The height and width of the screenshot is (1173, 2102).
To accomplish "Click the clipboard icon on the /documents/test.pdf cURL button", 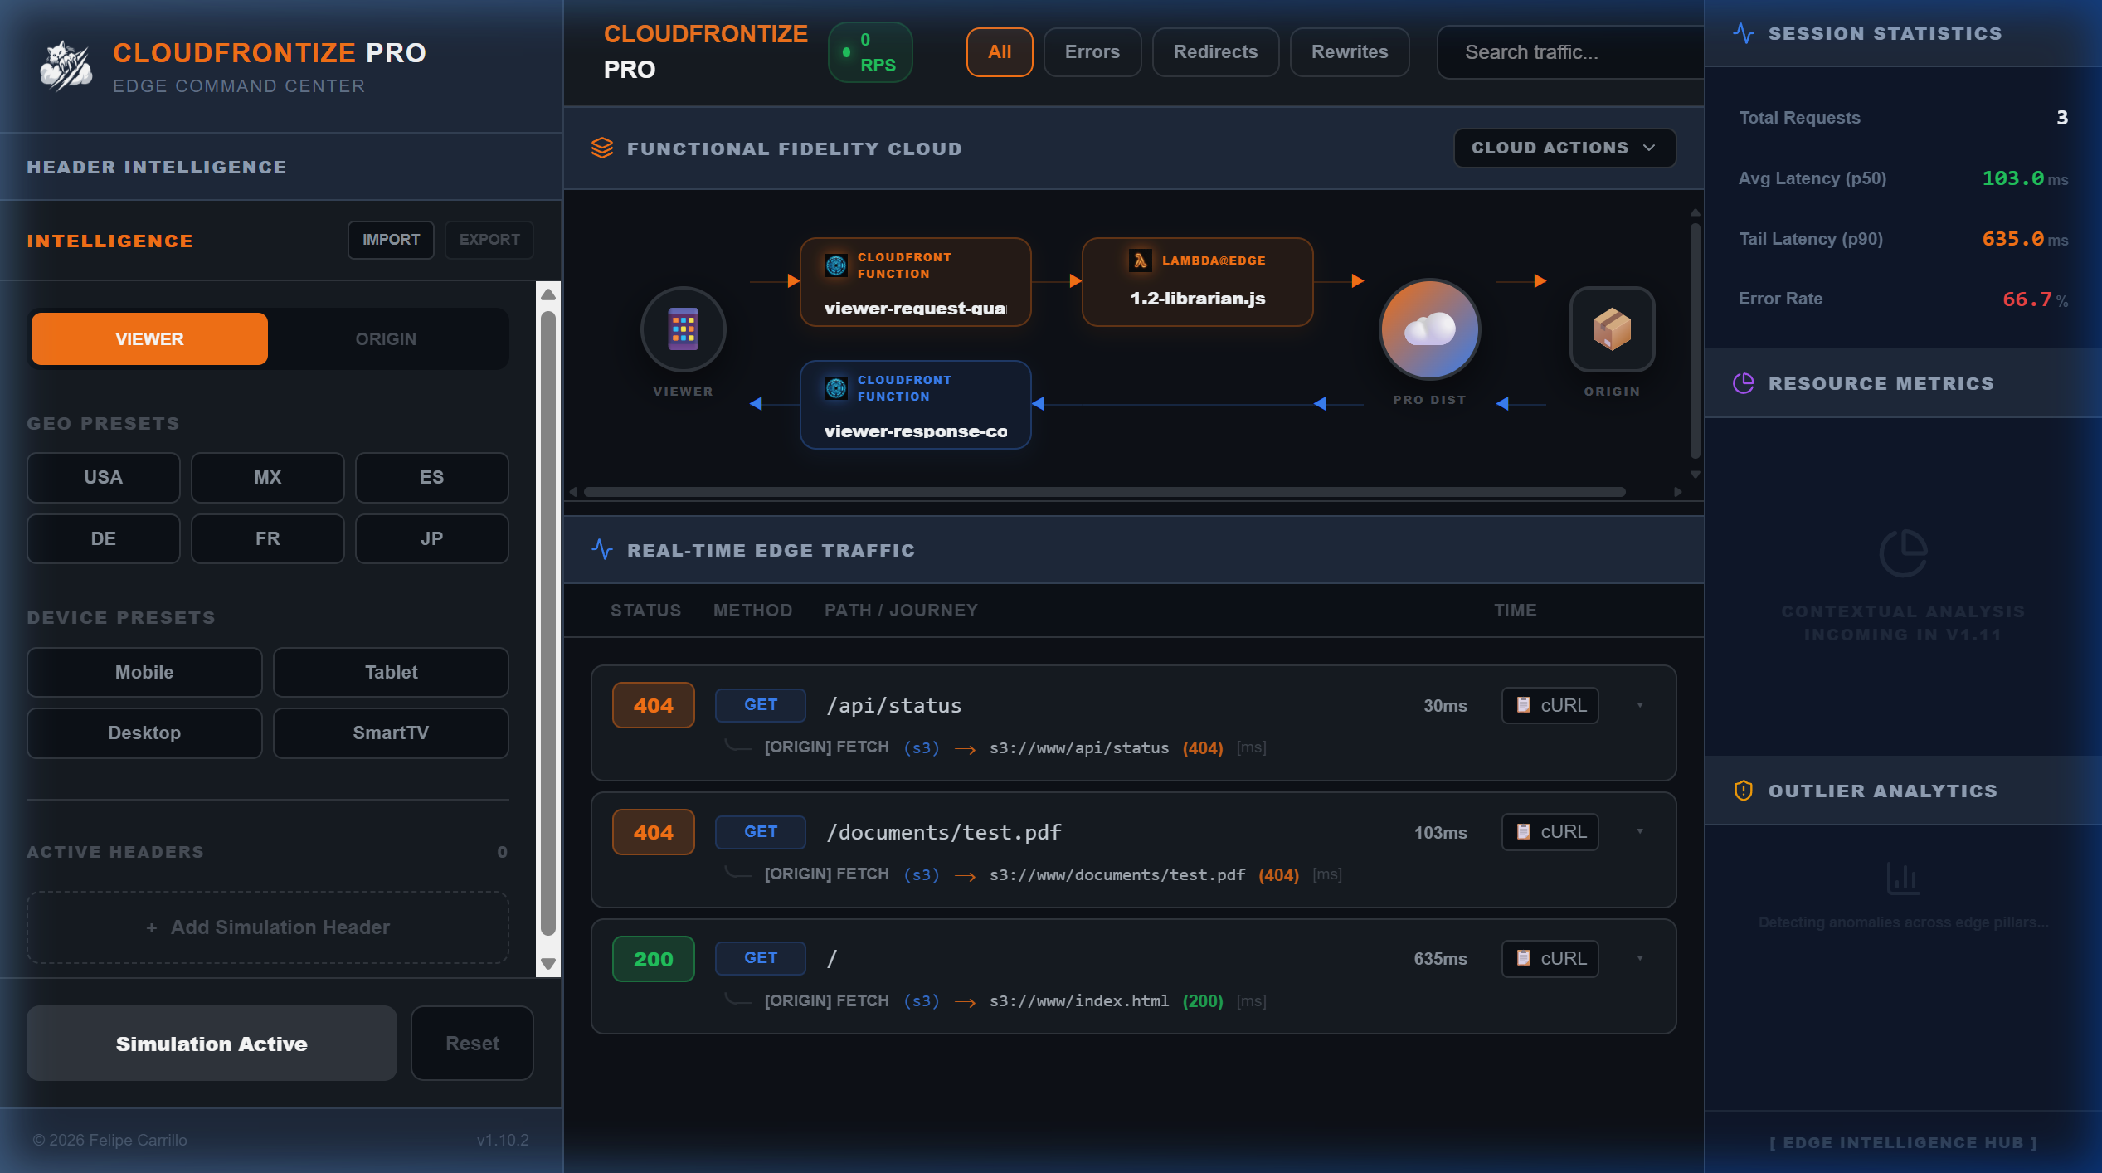I will (x=1523, y=832).
